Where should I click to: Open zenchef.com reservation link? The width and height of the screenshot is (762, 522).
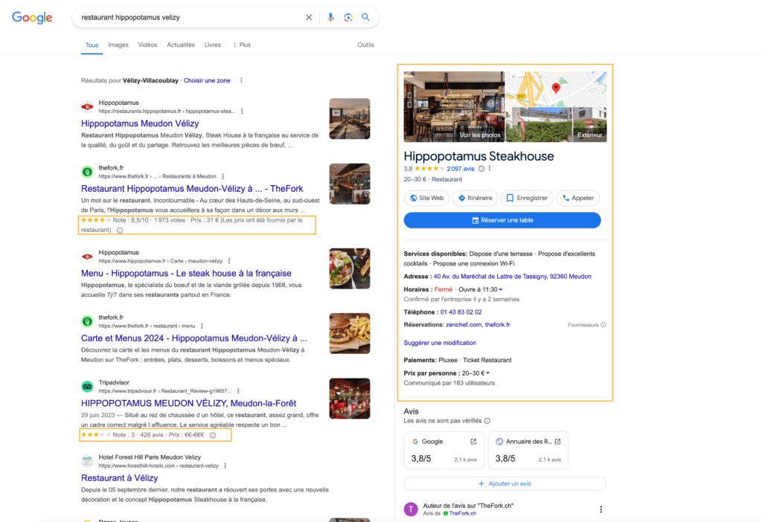click(463, 325)
